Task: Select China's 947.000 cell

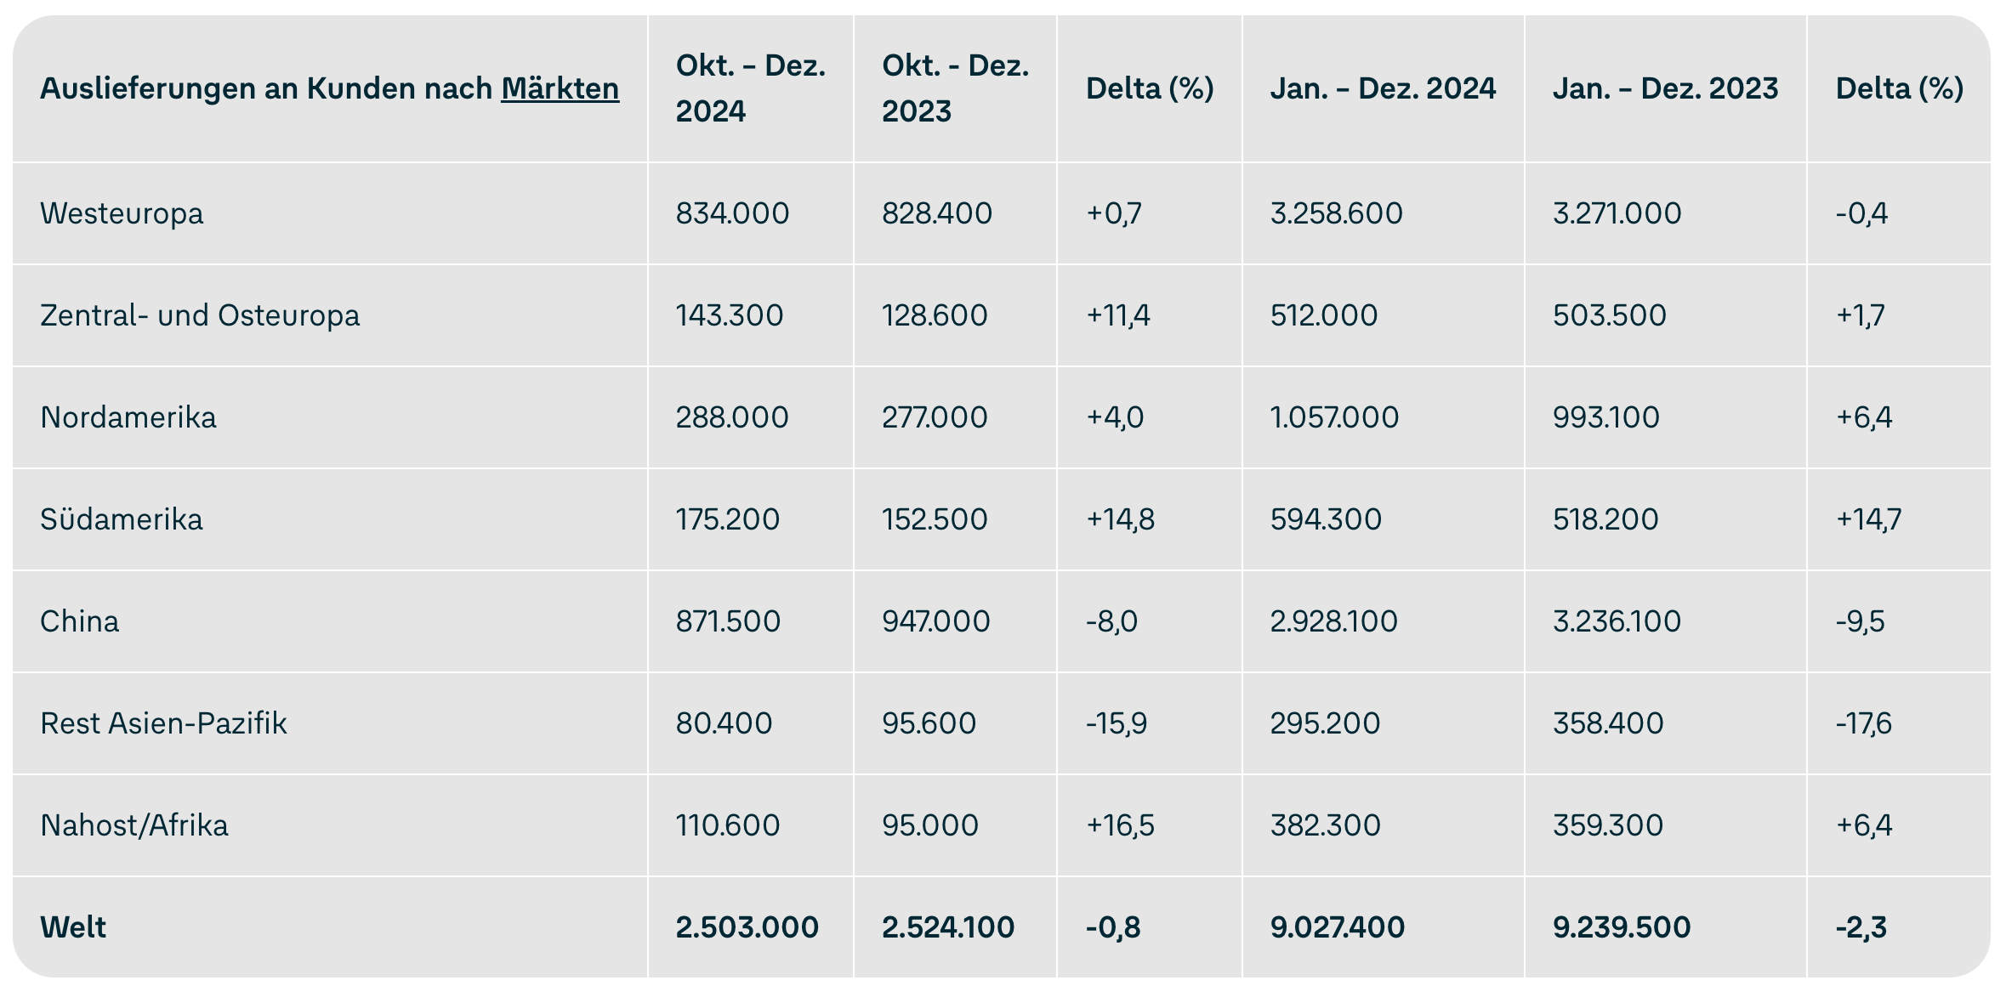Action: point(935,621)
